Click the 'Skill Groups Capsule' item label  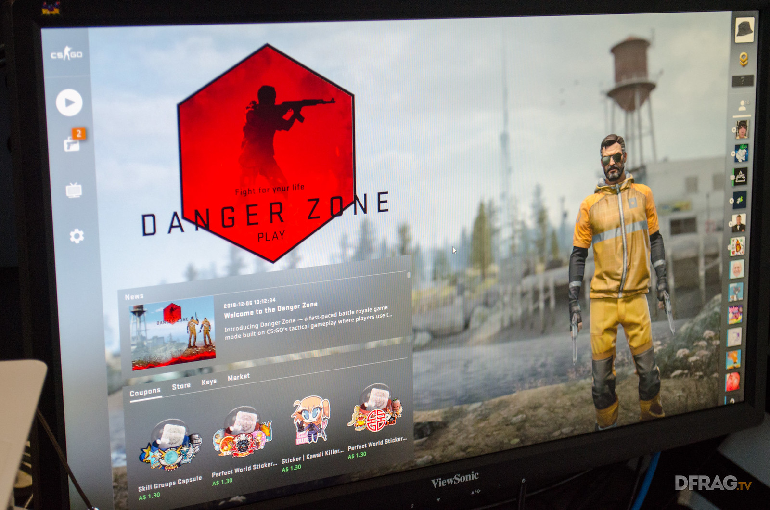point(170,484)
